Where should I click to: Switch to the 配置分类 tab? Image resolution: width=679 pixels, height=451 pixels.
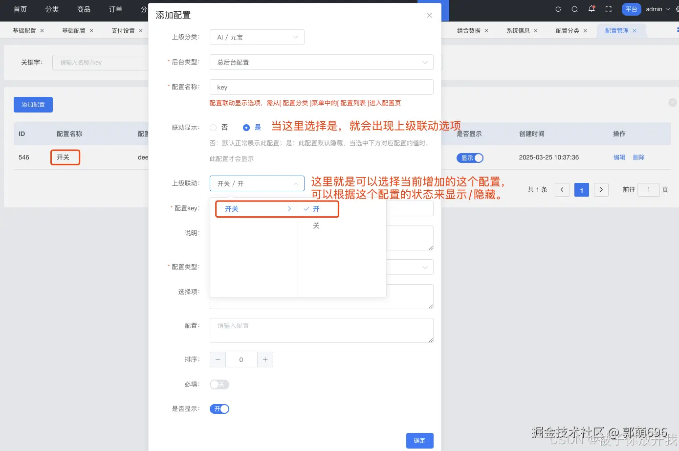[568, 30]
